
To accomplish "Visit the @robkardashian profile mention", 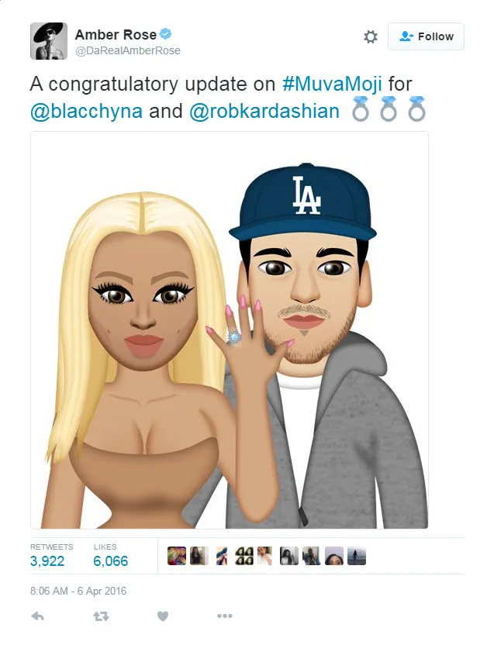I will [264, 111].
